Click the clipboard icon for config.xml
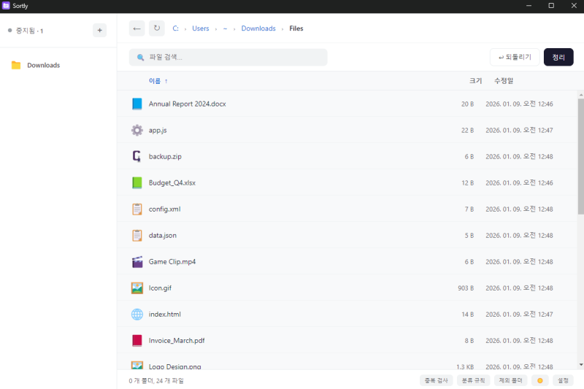584x389 pixels. point(137,209)
